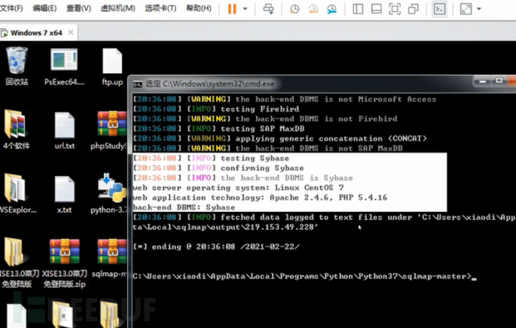Click the 'testing Sybase' log line
This screenshot has height=328, width=516.
pyautogui.click(x=211, y=158)
